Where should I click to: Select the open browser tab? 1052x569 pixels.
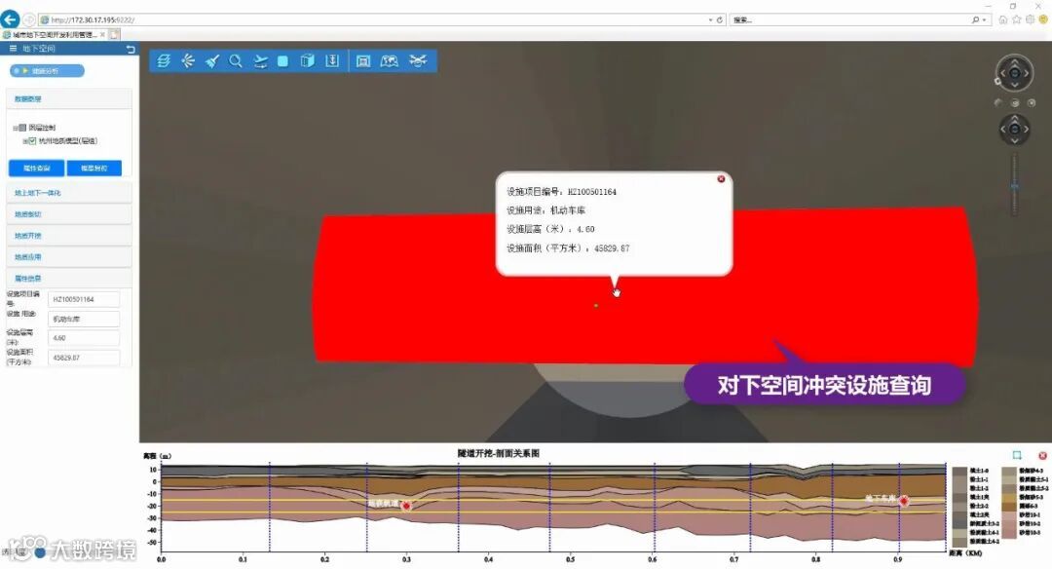pos(54,34)
